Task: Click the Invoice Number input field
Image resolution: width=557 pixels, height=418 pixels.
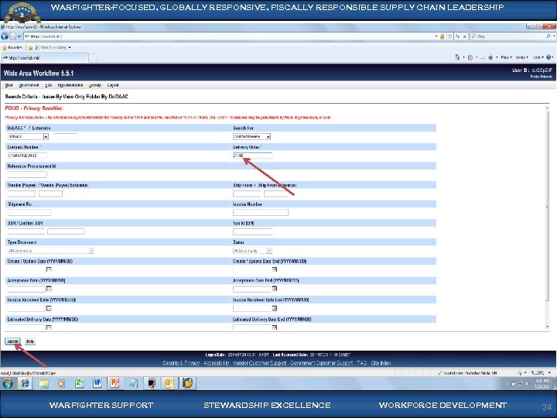Action: (261, 213)
